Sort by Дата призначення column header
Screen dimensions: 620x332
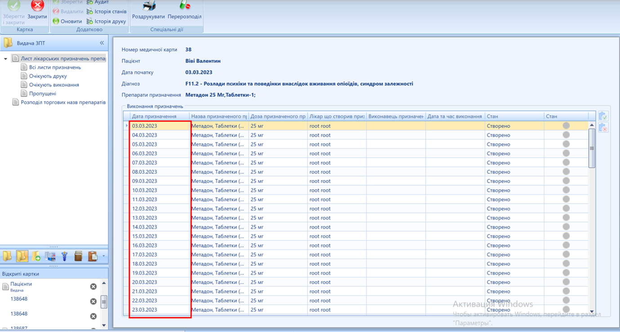click(160, 116)
